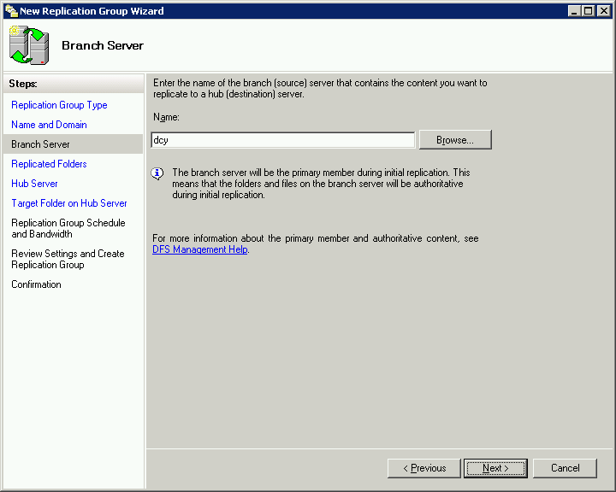
Task: Click Review Settings and Create Replication Group
Action: pos(68,259)
